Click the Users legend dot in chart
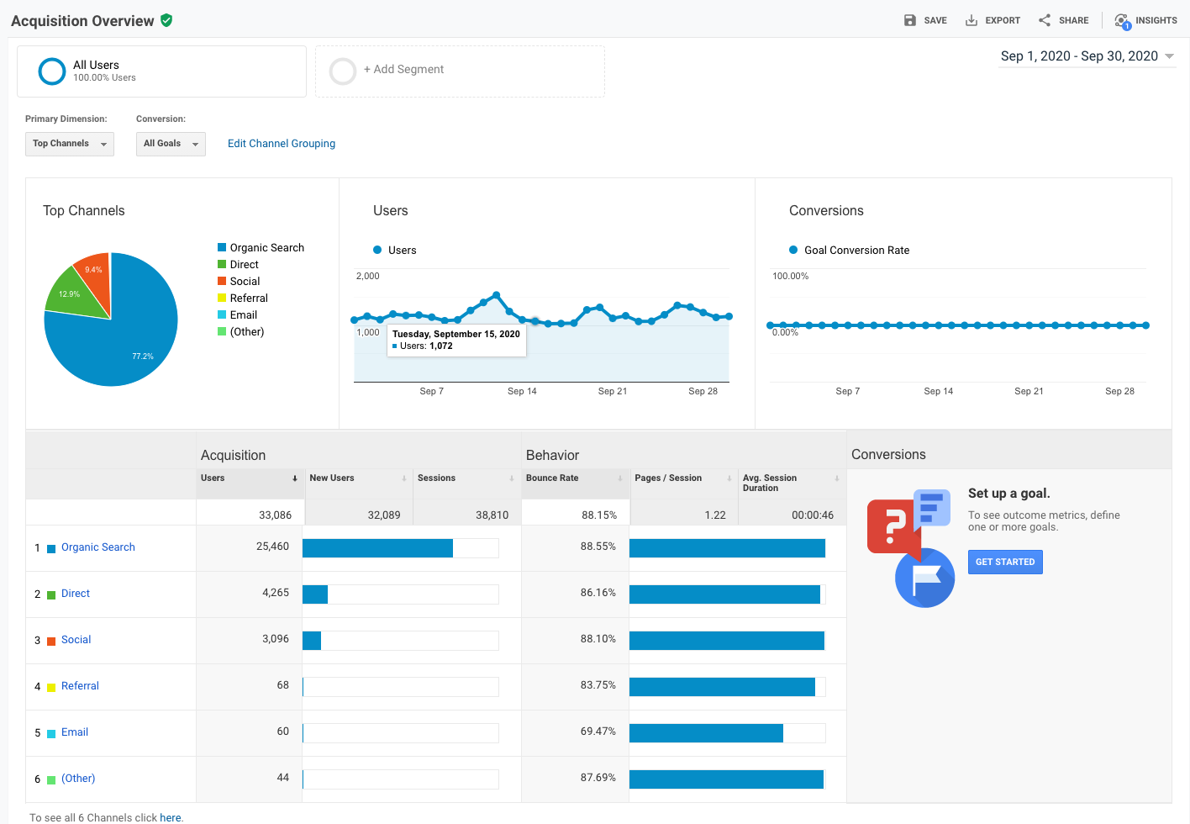1190x824 pixels. (x=377, y=250)
